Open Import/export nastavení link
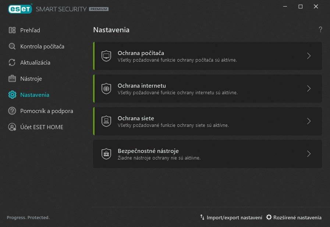The image size is (330, 227). tap(231, 217)
